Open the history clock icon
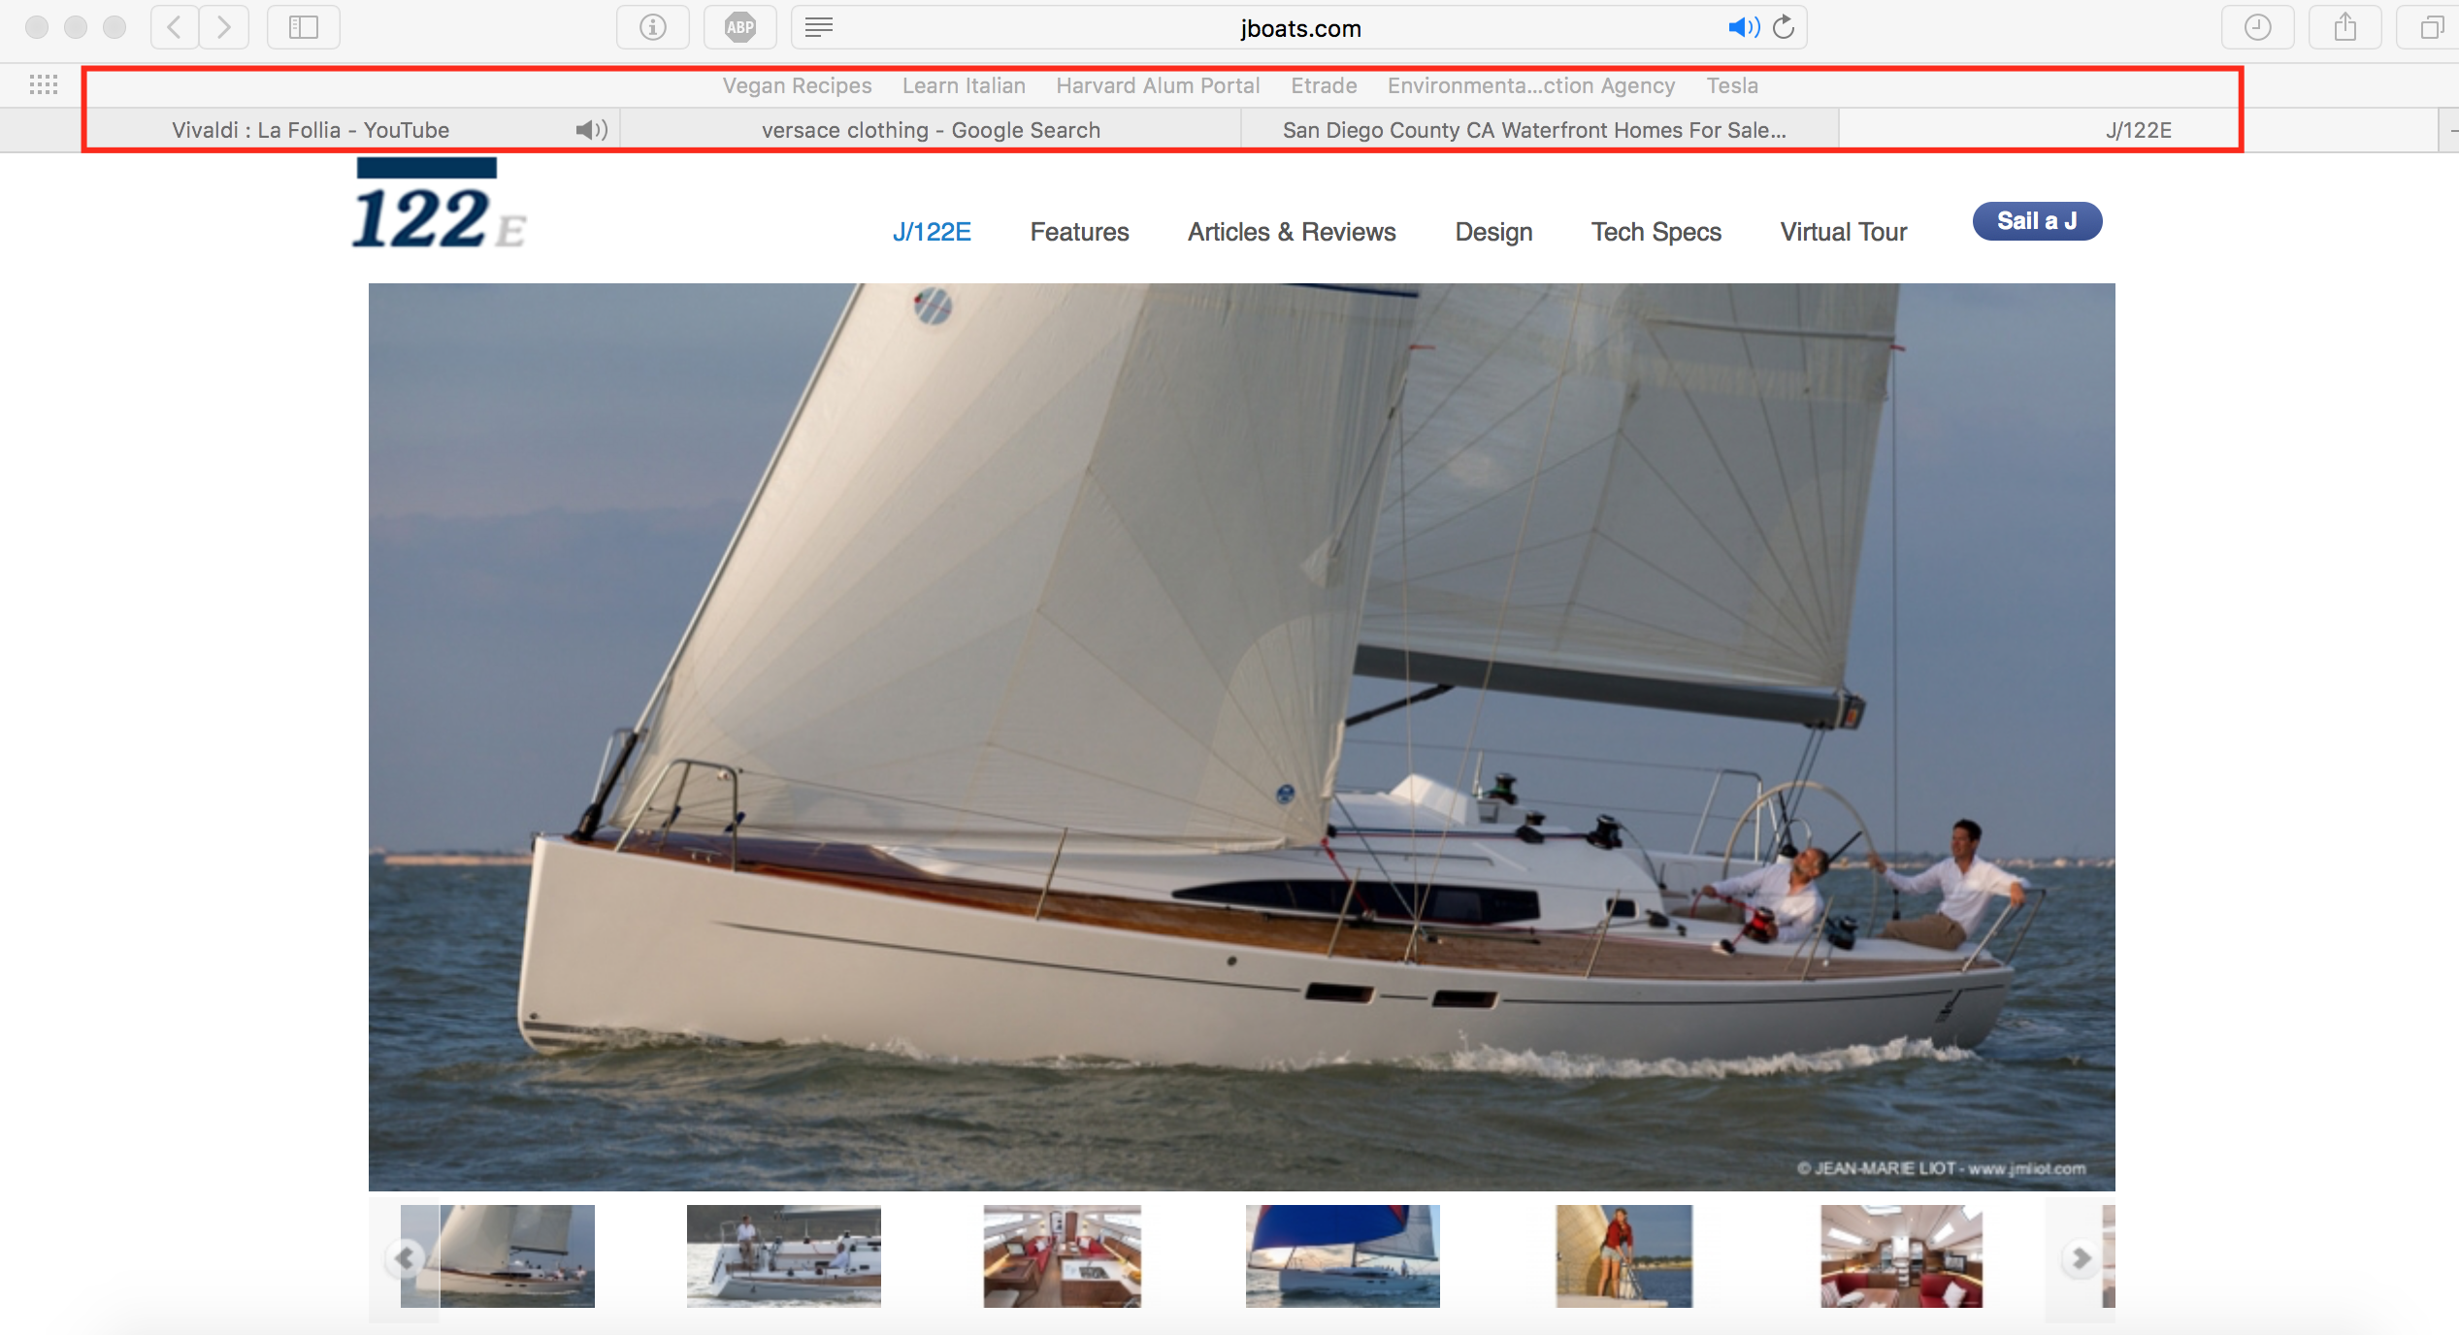The height and width of the screenshot is (1335, 2459). [x=2258, y=27]
